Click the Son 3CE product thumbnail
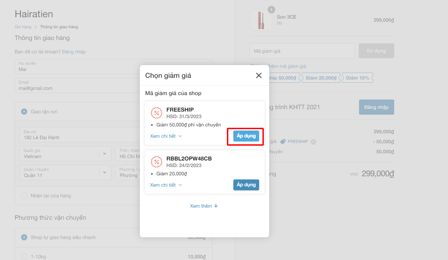Image resolution: width=448 pixels, height=260 pixels. pos(261,20)
